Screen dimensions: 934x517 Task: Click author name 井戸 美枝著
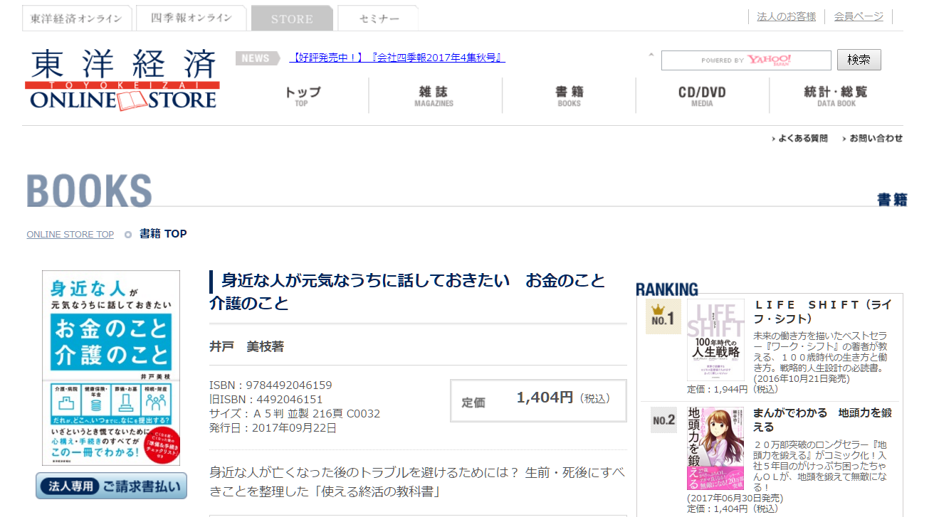tap(246, 347)
